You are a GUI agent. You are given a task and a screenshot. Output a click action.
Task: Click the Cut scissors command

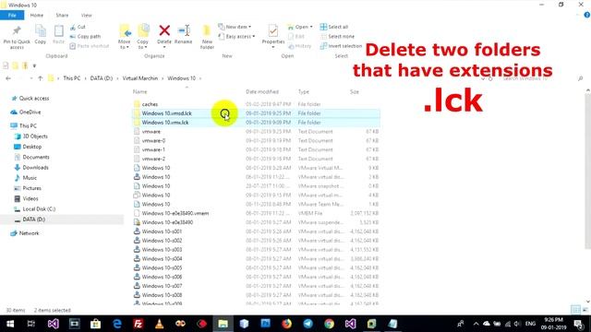(78, 27)
